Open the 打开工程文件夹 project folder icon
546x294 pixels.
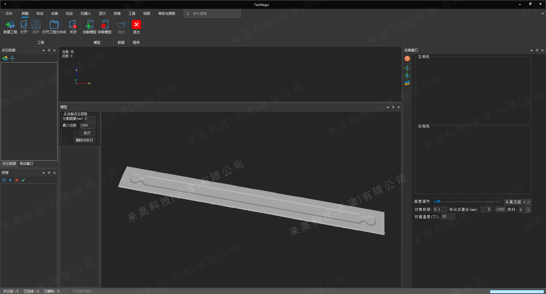point(54,25)
